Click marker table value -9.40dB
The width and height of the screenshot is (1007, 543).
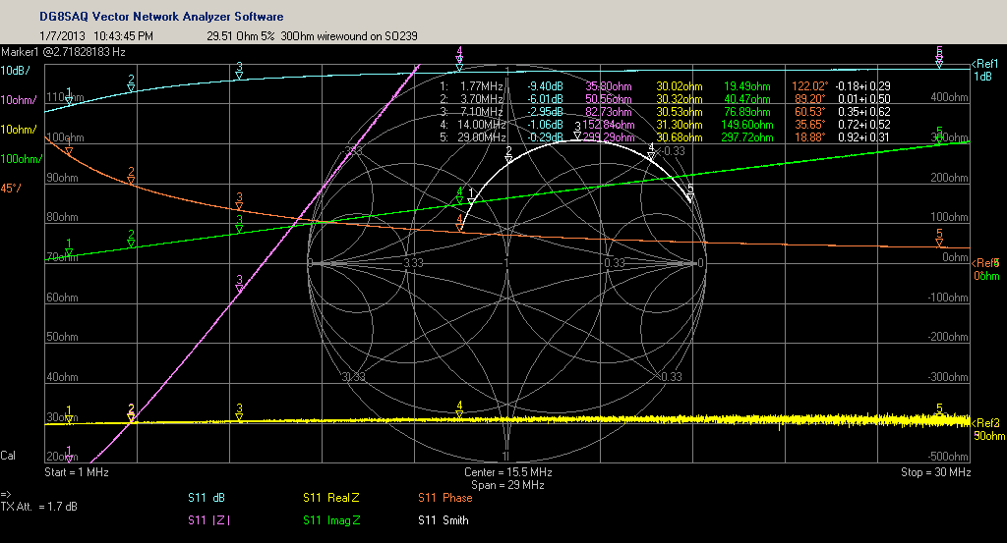tap(545, 85)
